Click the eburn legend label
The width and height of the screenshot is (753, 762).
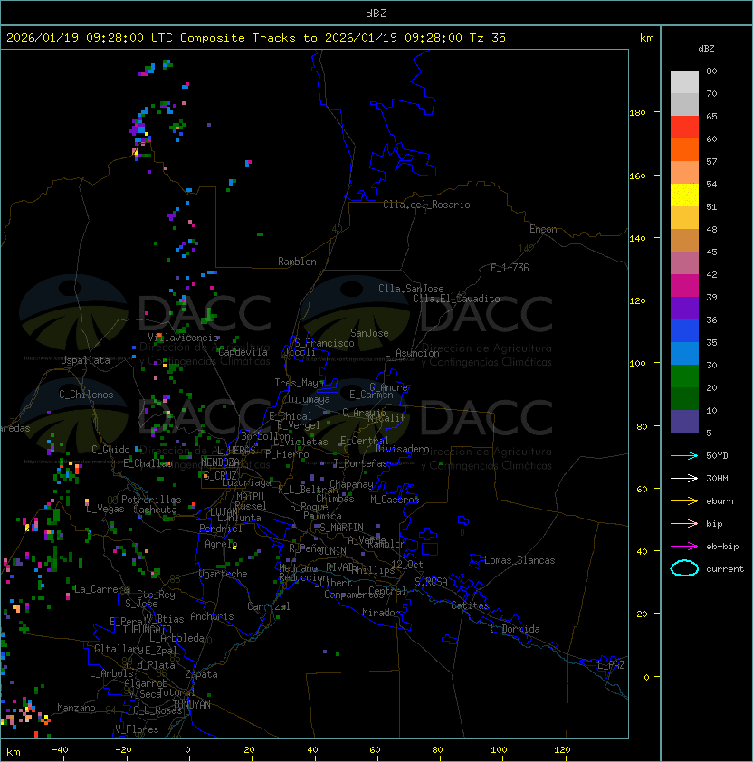click(x=720, y=501)
